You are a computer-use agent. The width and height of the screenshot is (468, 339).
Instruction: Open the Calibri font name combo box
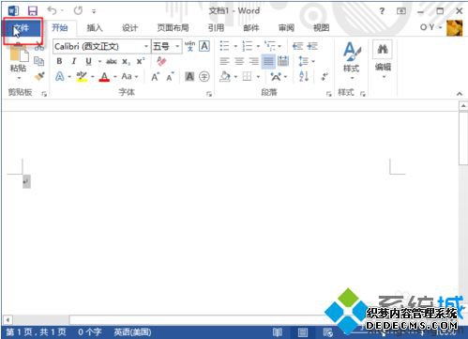click(101, 47)
